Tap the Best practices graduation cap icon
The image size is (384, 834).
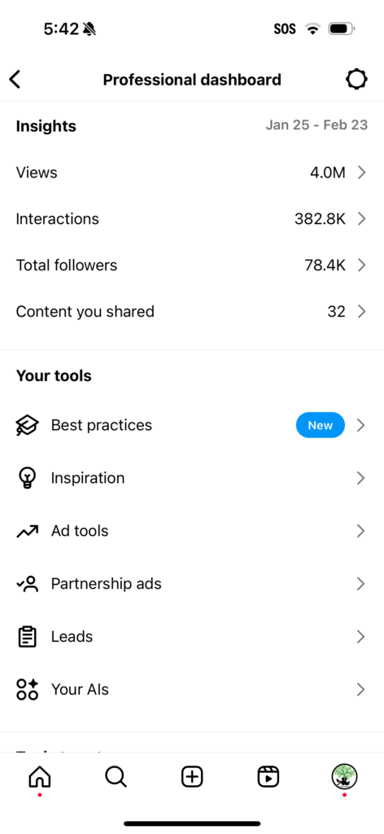pyautogui.click(x=27, y=425)
